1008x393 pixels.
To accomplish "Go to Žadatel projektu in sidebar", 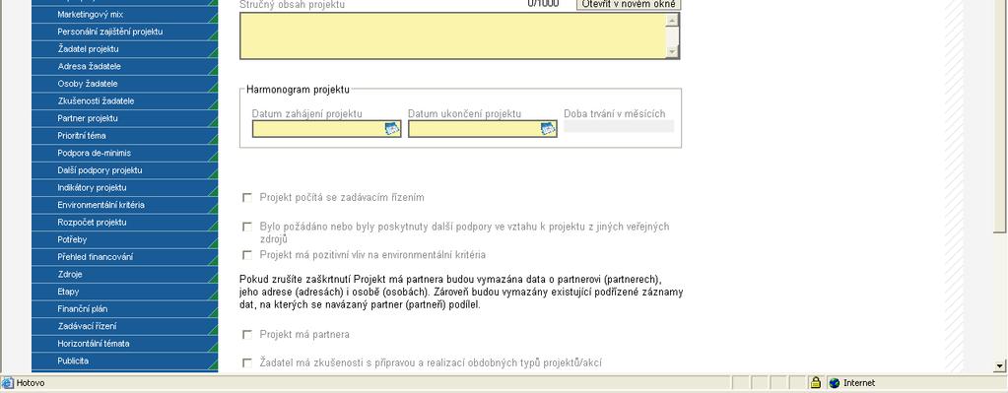I will pos(125,49).
